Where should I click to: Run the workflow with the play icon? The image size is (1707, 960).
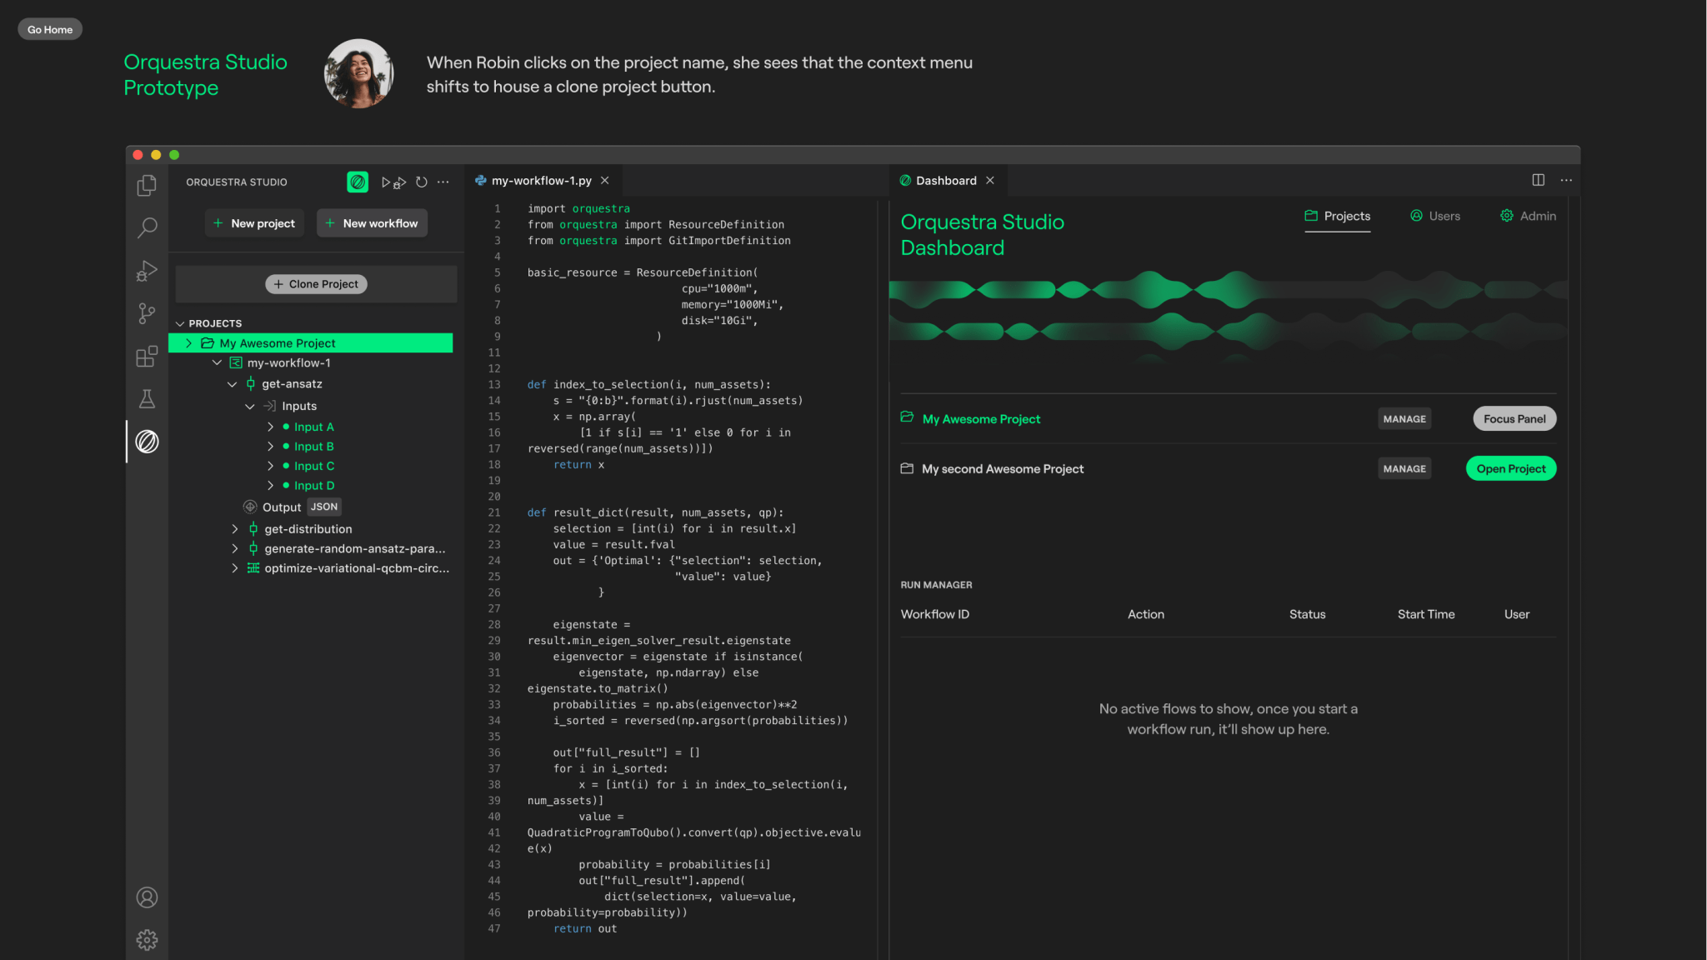(x=386, y=182)
